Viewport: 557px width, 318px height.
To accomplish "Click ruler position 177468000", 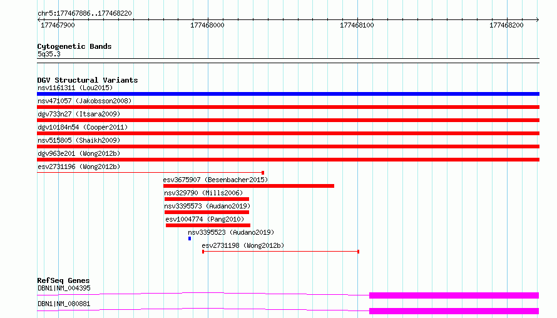I will click(207, 25).
